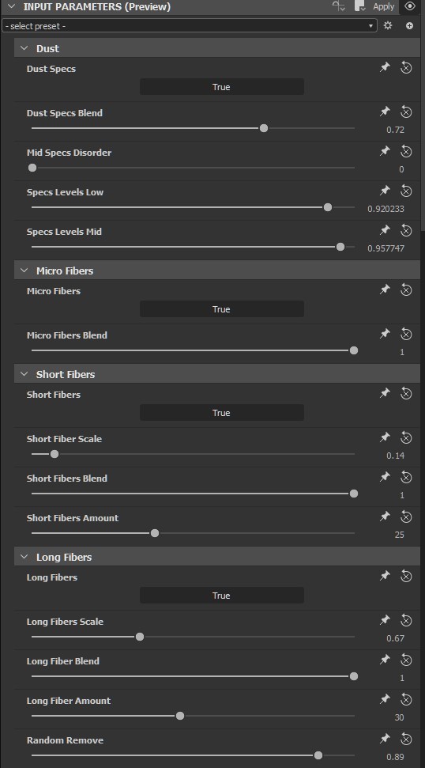Reset Micro Fibers Blend value
Viewport: 425px width, 768px height.
pyautogui.click(x=406, y=334)
